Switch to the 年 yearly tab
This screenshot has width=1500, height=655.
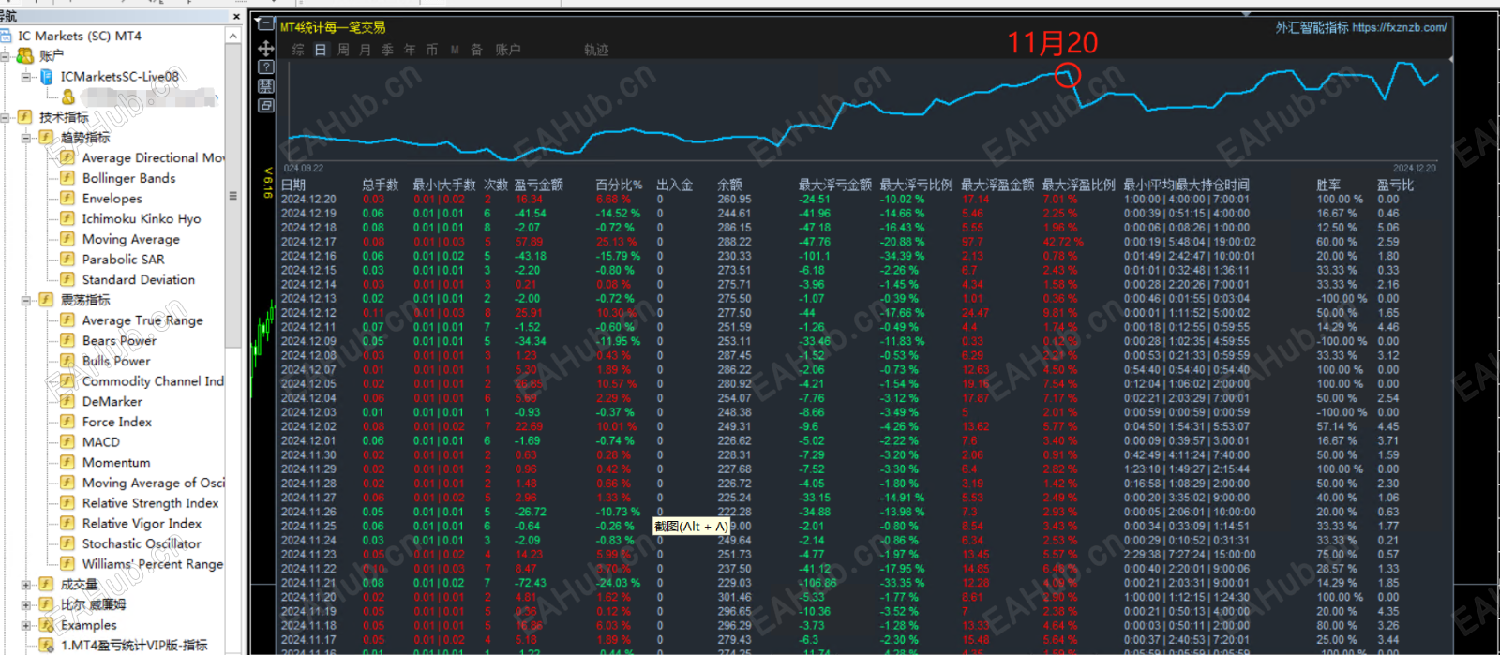410,50
